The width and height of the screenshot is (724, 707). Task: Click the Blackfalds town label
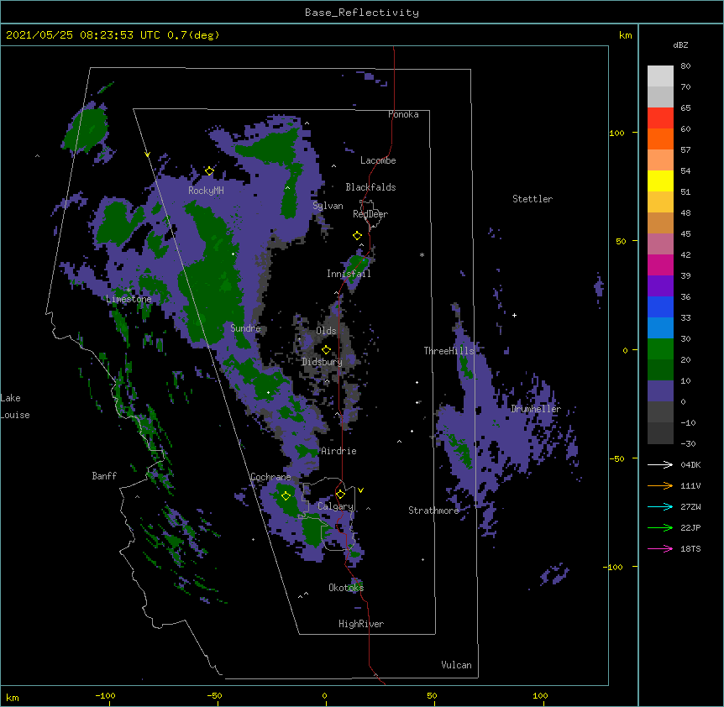click(x=370, y=187)
